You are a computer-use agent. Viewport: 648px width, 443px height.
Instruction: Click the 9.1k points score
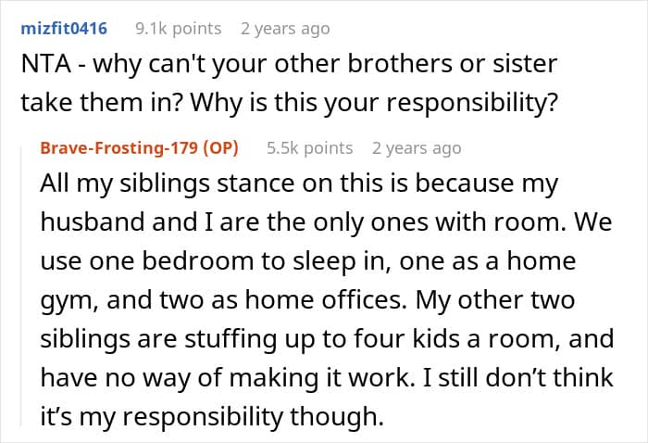[178, 29]
